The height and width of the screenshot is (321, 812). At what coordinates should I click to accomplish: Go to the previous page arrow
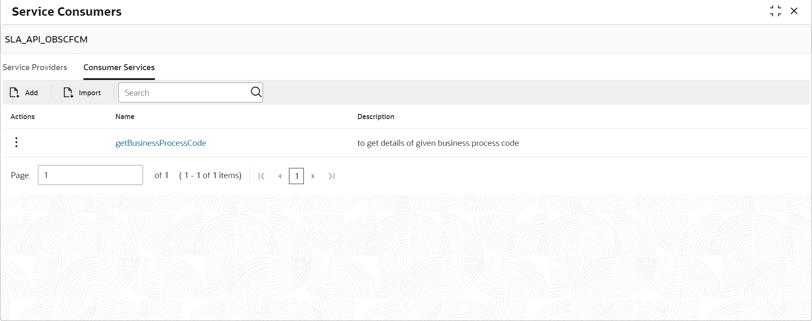[x=280, y=176]
